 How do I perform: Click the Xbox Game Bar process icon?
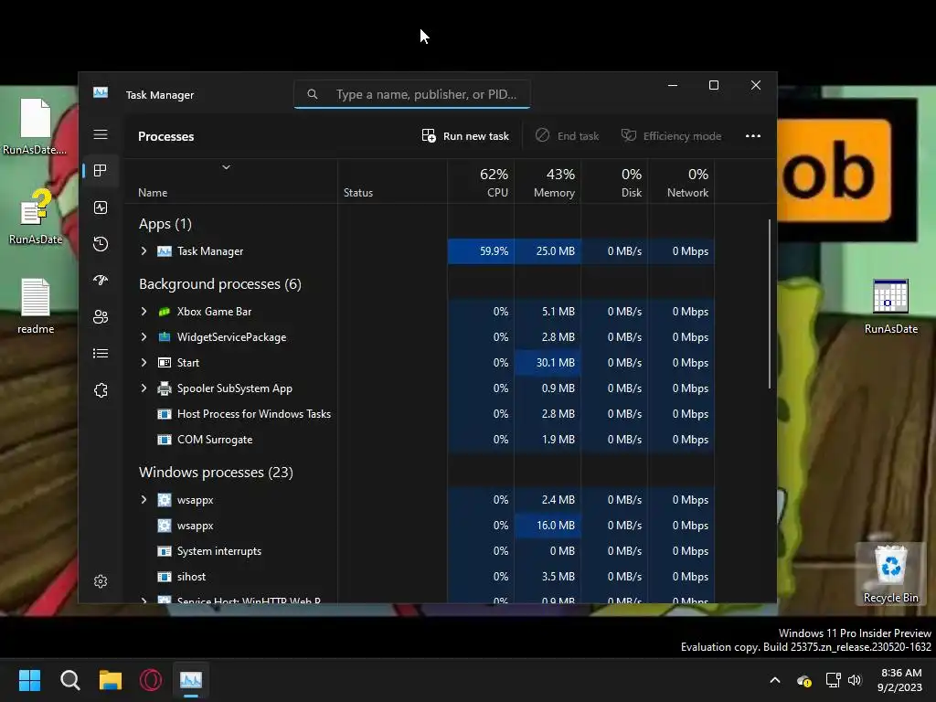[x=165, y=312]
